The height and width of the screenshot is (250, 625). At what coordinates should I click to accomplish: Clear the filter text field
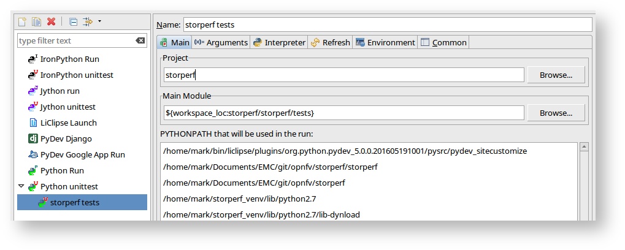point(140,40)
